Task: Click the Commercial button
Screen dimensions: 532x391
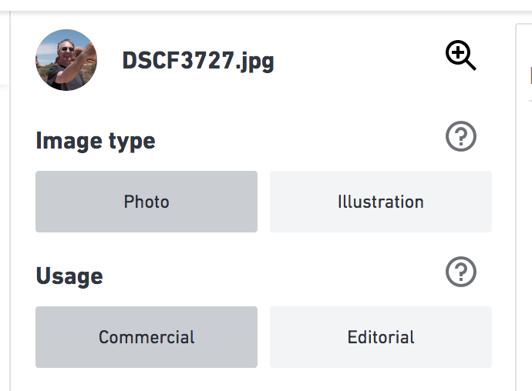Action: 146,337
